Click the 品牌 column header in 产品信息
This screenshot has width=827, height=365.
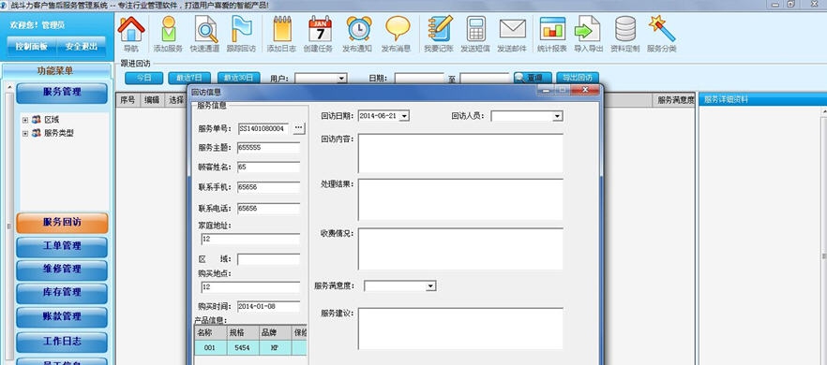[x=275, y=332]
